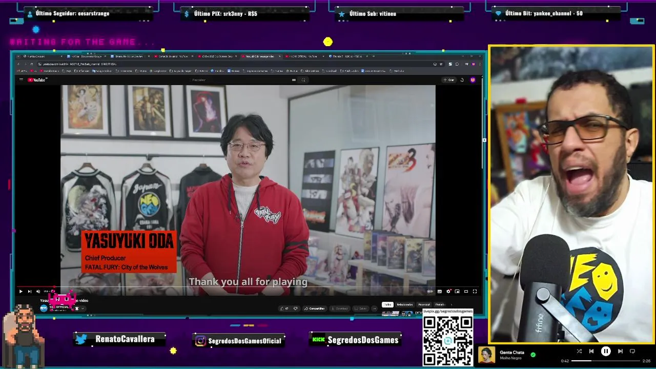Click the Compartilhar share button

[315, 309]
